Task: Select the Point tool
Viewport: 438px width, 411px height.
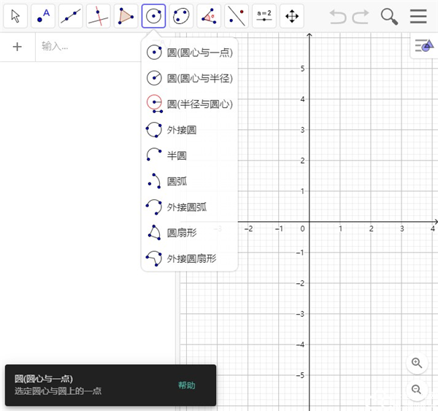Action: (x=43, y=15)
